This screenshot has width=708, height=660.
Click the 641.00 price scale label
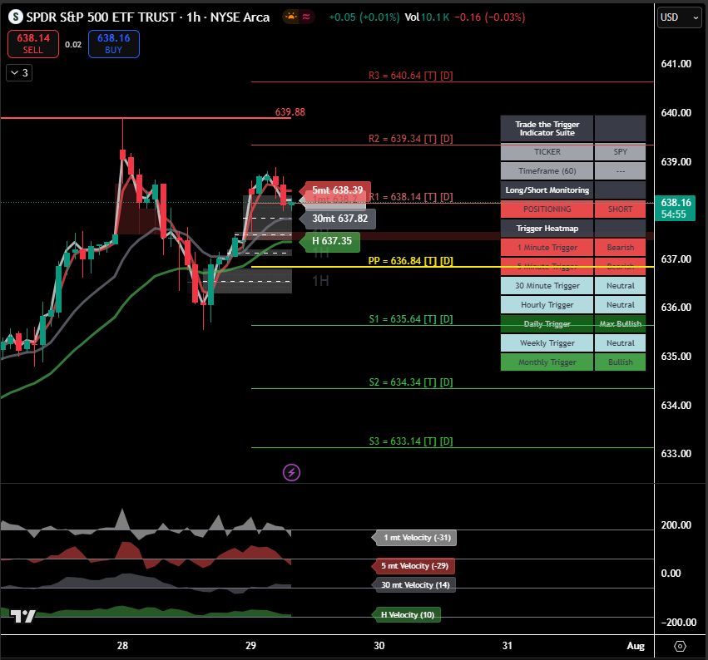(x=676, y=64)
